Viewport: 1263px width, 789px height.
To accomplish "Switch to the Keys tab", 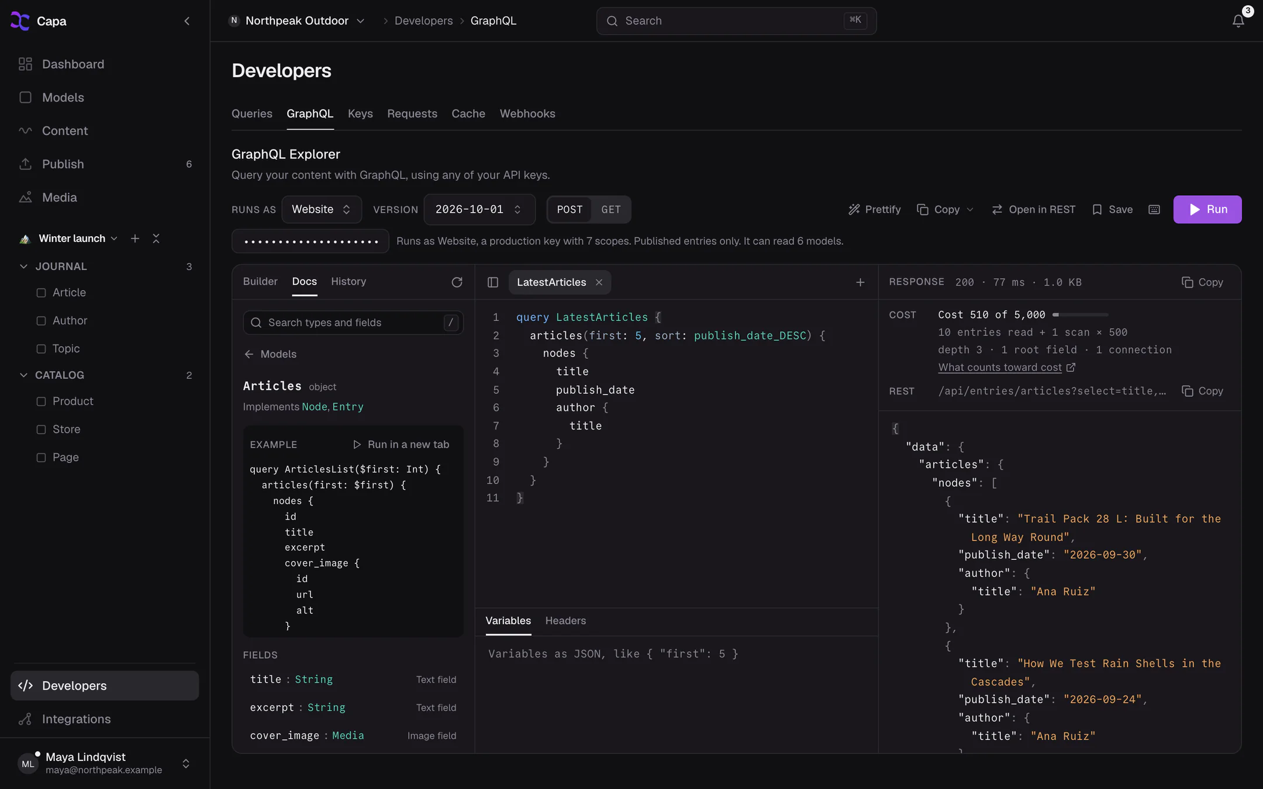I will pos(360,113).
